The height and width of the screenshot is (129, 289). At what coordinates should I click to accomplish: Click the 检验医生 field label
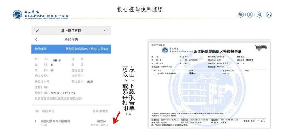point(78,76)
